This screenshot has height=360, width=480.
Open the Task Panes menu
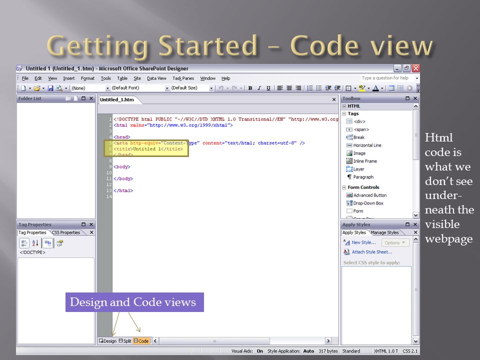[183, 78]
